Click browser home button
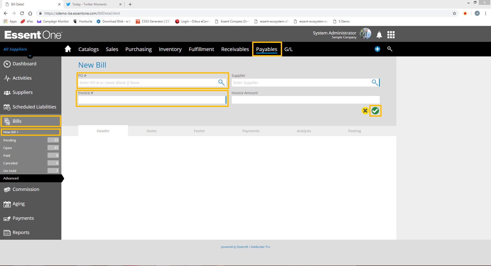 point(30,13)
